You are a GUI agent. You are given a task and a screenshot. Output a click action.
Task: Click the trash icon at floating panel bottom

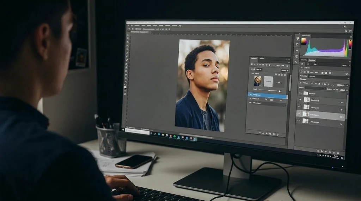278,135
